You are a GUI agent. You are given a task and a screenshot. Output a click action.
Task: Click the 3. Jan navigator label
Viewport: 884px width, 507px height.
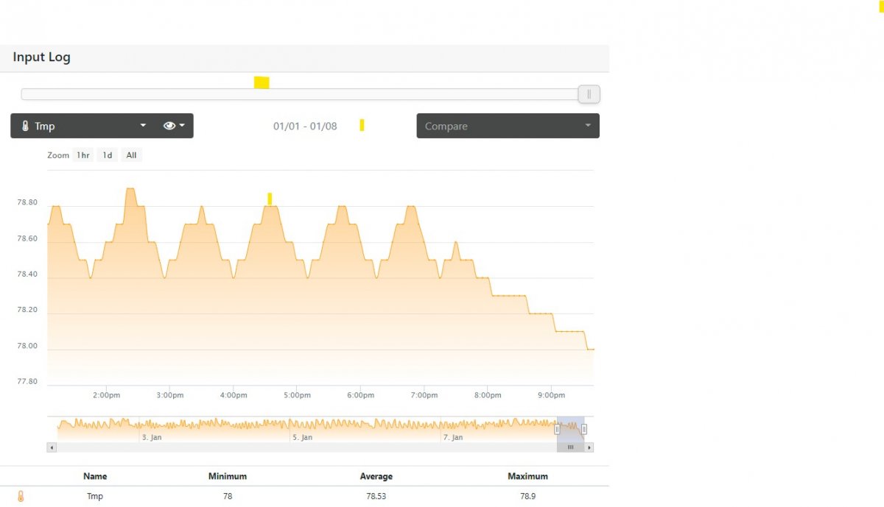(x=151, y=438)
